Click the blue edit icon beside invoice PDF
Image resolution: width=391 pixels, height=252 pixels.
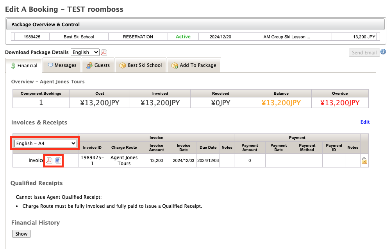point(57,160)
